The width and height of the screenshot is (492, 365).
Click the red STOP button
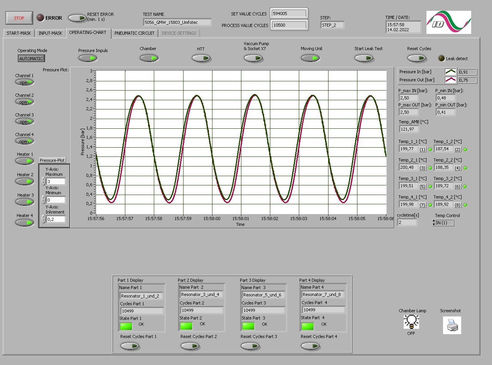[x=19, y=18]
